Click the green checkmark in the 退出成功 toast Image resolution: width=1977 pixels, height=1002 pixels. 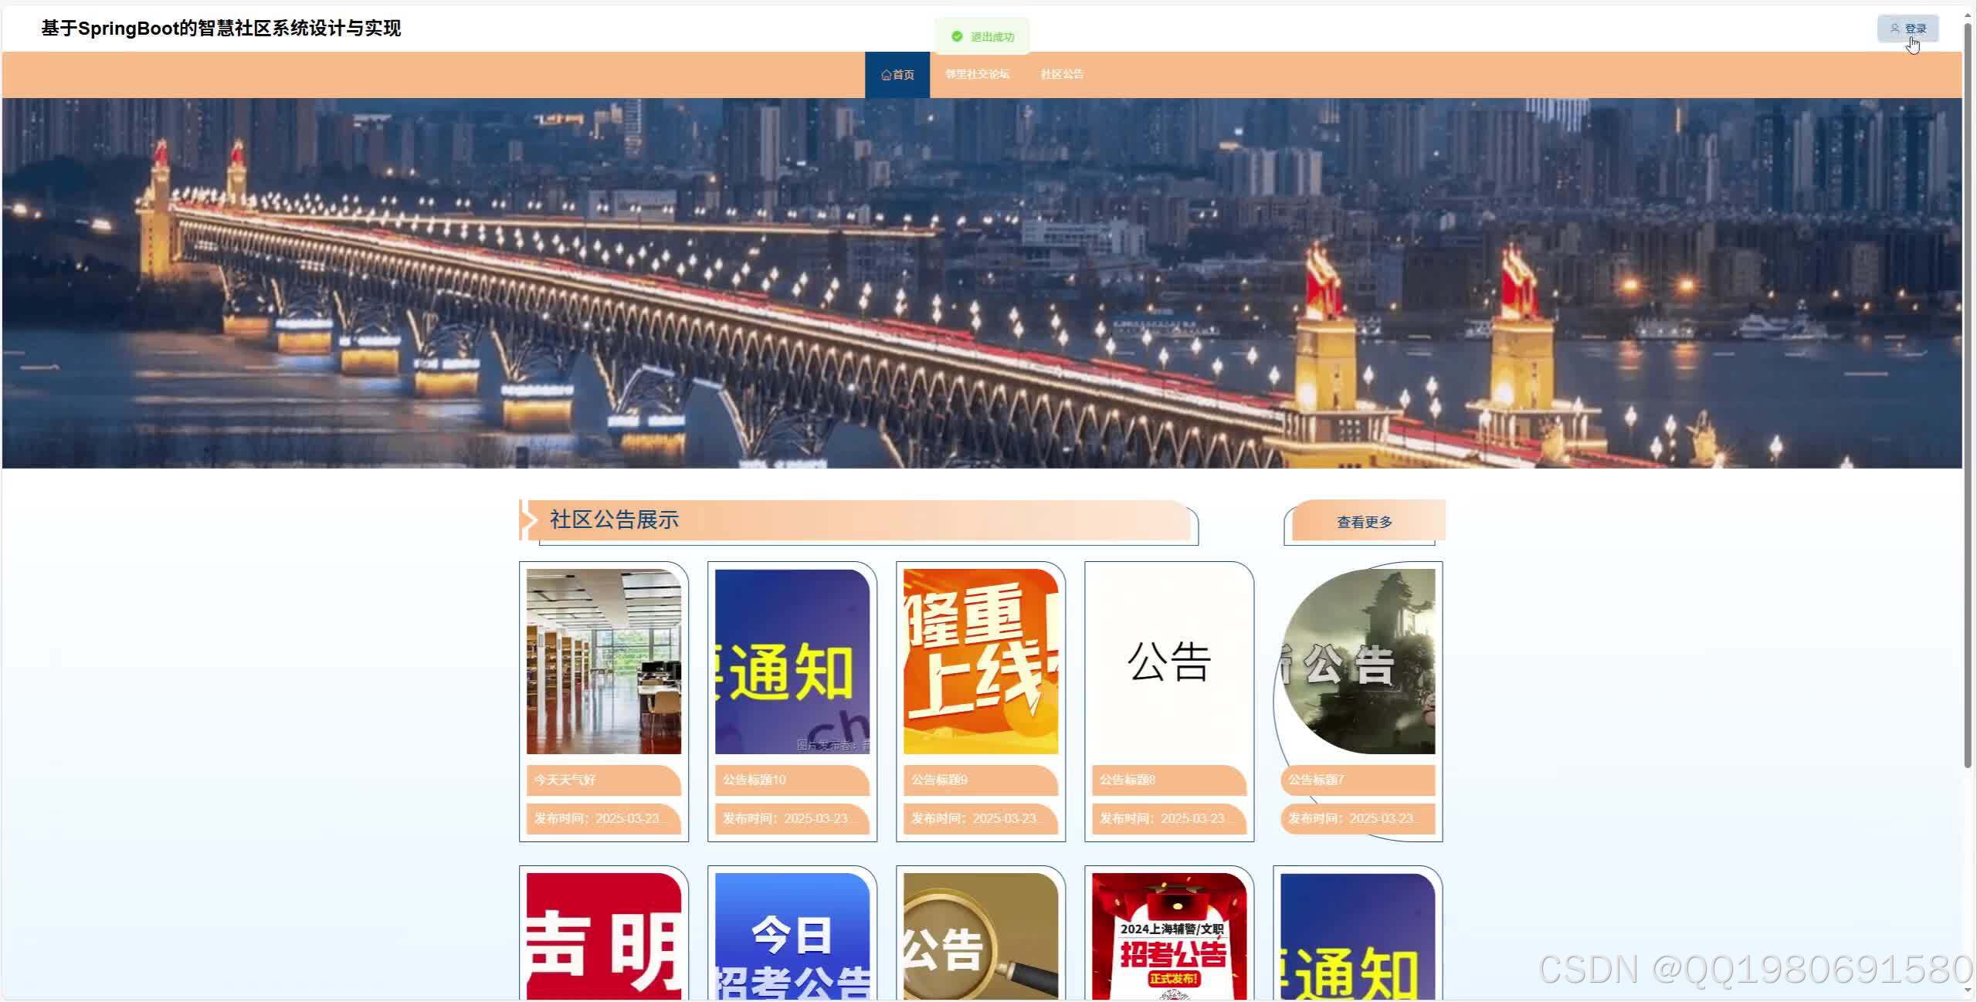click(956, 36)
